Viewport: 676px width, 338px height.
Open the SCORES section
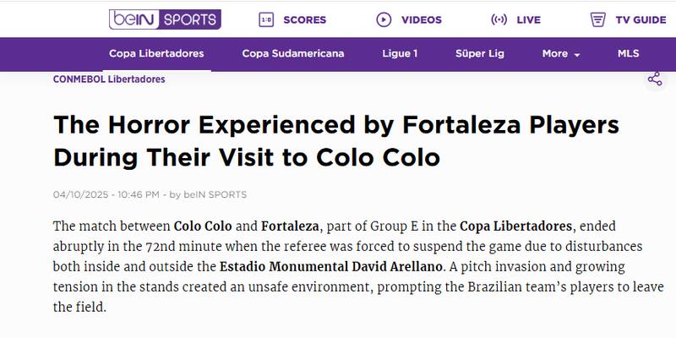click(305, 19)
